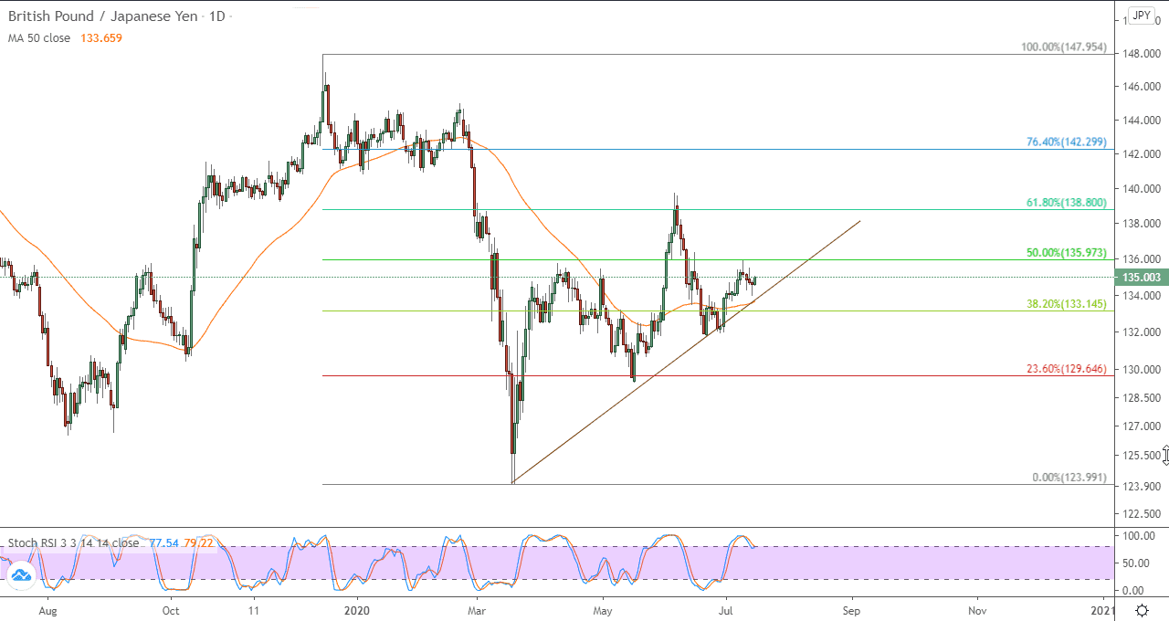1169x621 pixels.
Task: Select the Stoch RSI 3 3 14 14 label
Action: point(73,542)
